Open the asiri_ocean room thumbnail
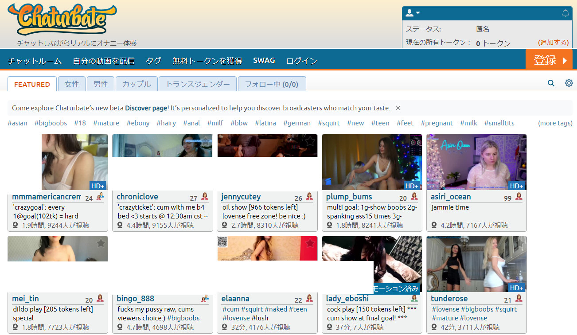This screenshot has width=577, height=335. pos(476,162)
